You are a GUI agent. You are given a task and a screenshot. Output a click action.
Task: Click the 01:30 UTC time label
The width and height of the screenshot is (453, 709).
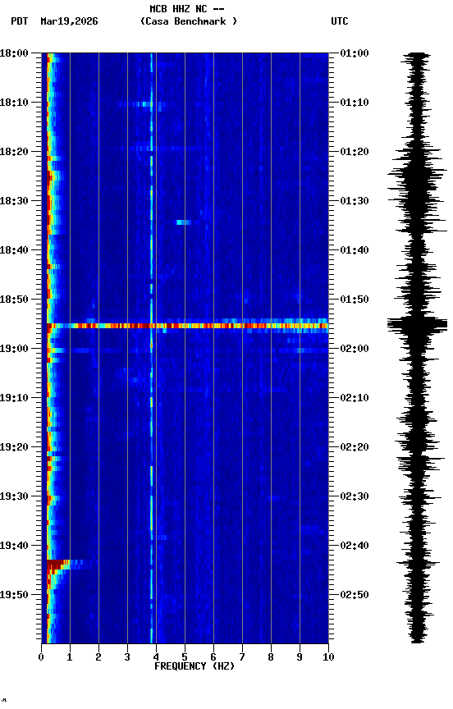click(355, 201)
